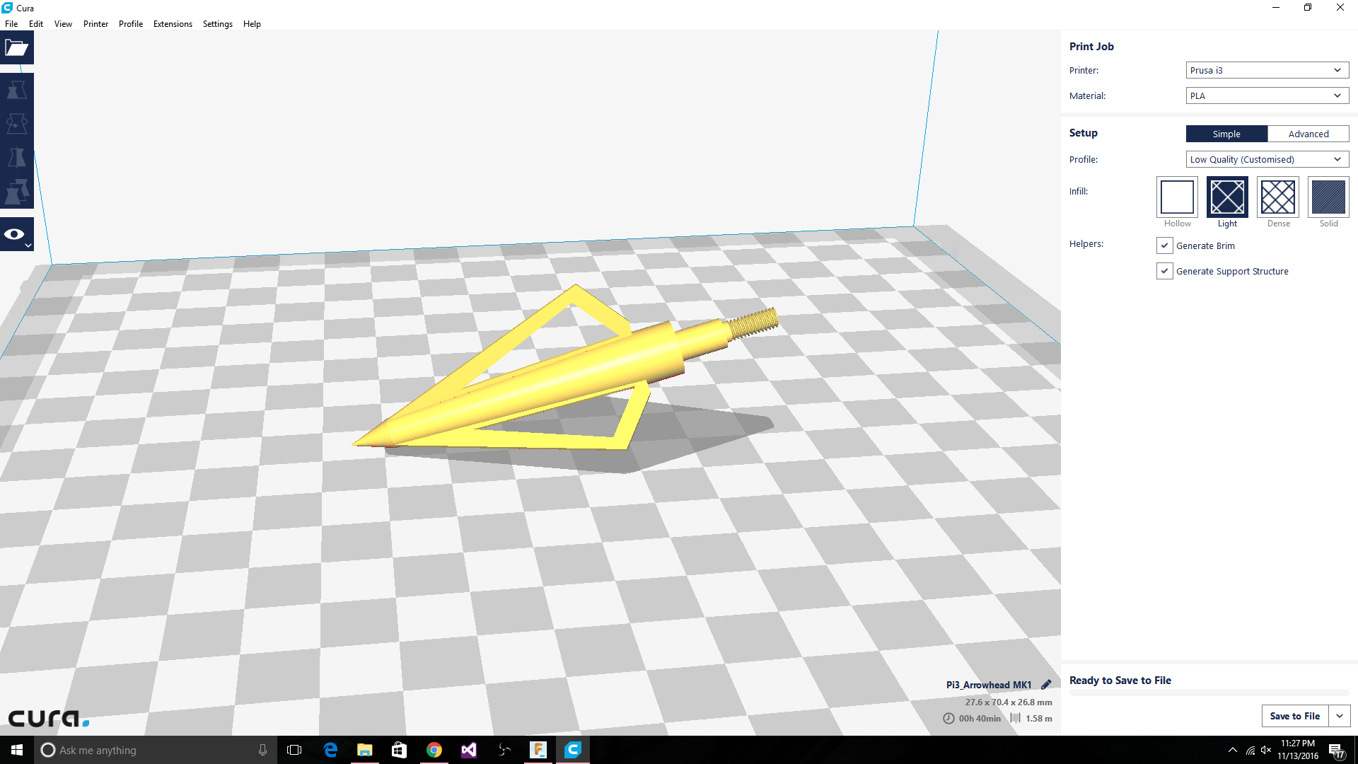Click the pencil icon to rename the print job
Viewport: 1358px width, 764px height.
tap(1046, 685)
